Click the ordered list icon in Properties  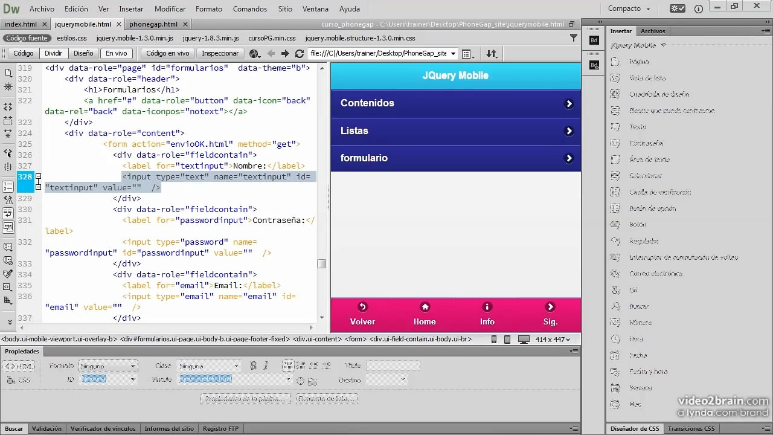point(300,366)
